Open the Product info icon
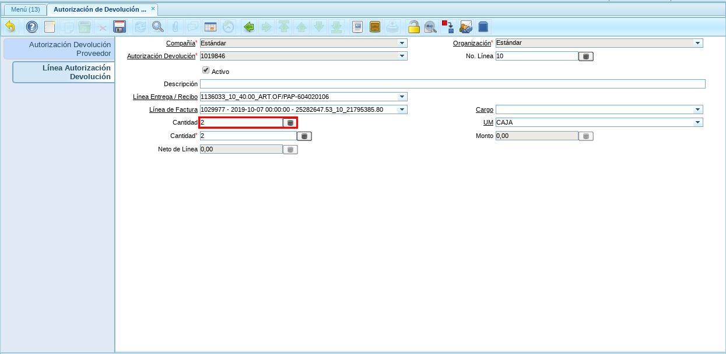The image size is (726, 354). [483, 27]
